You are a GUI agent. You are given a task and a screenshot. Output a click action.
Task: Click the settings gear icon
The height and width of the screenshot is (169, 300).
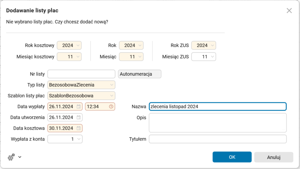coord(11,157)
